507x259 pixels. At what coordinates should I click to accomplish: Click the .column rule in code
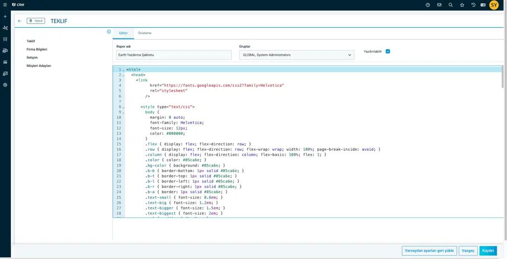(x=236, y=155)
